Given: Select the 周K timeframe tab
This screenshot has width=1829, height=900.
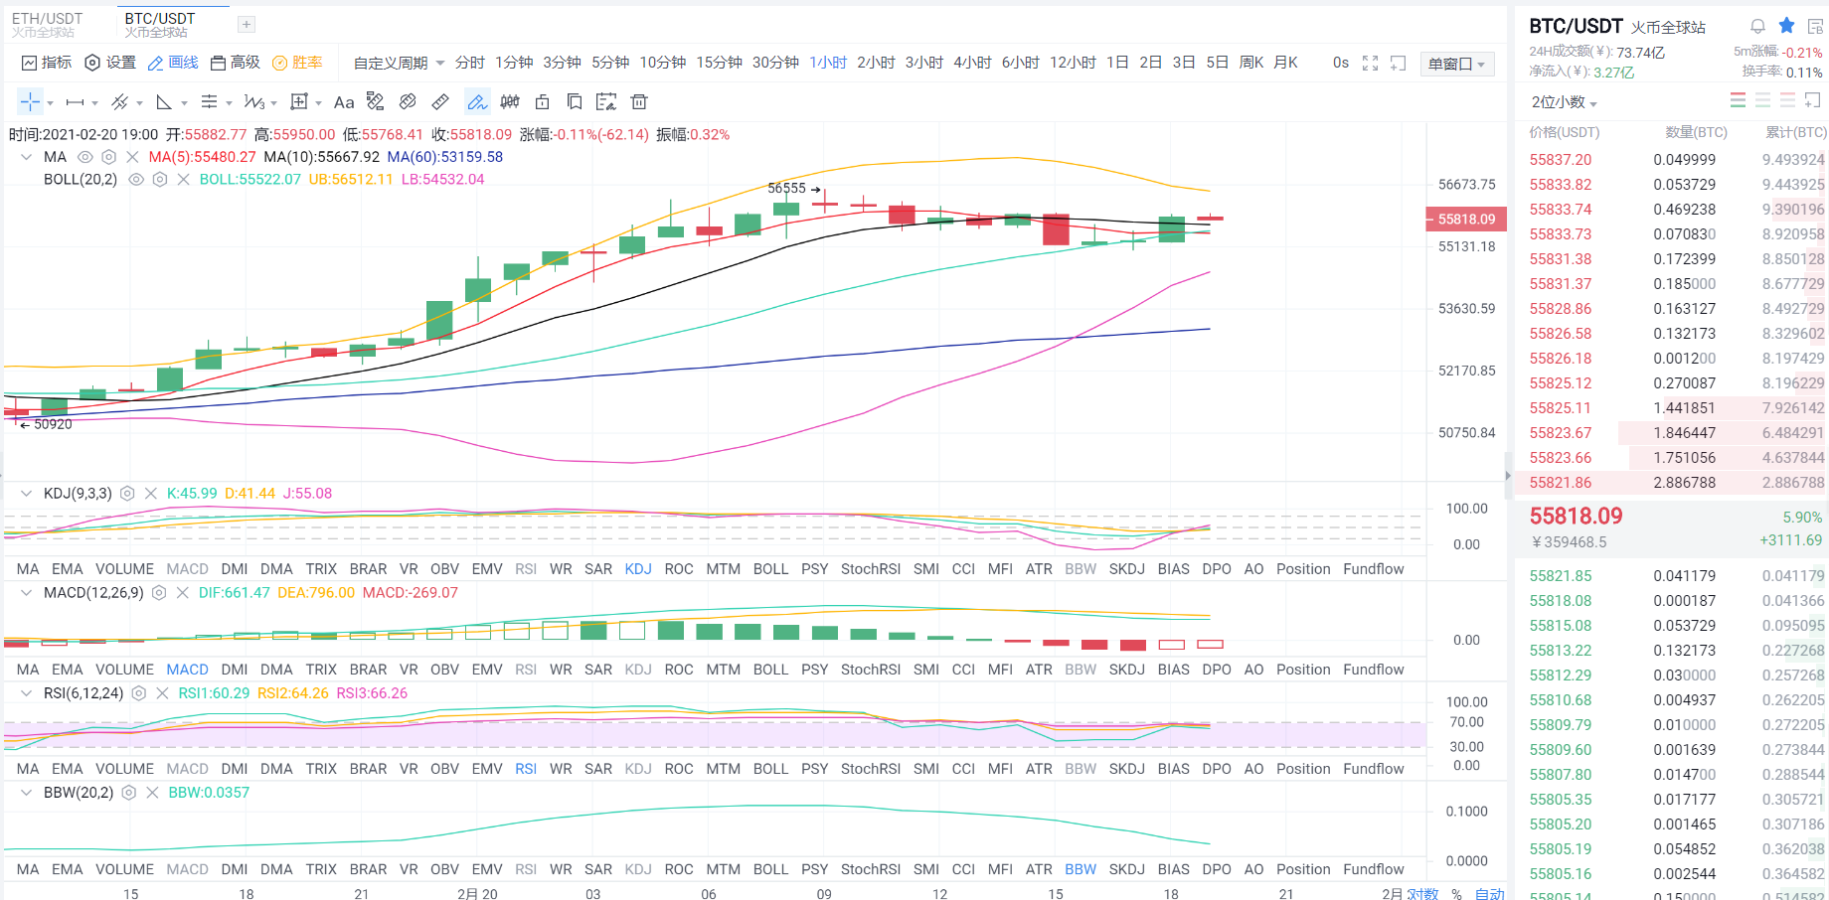Looking at the screenshot, I should (x=1250, y=62).
